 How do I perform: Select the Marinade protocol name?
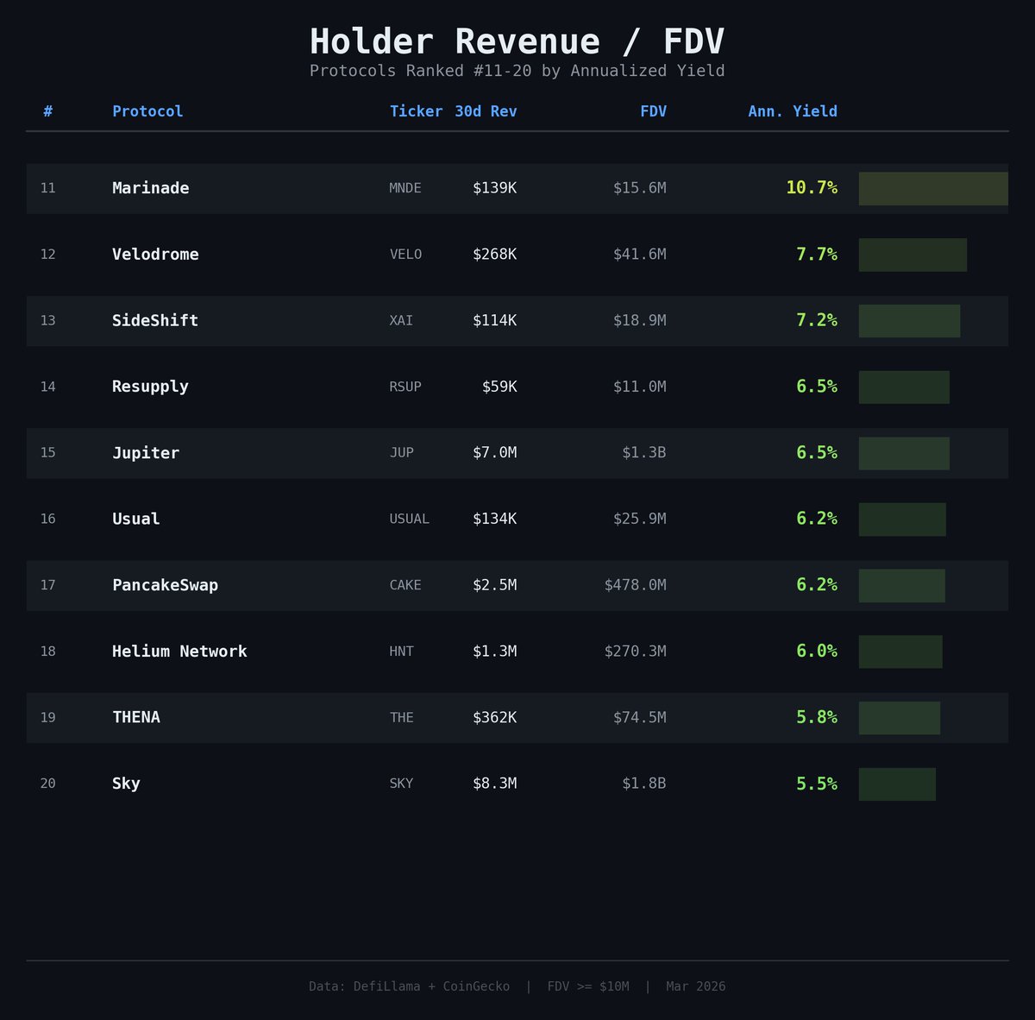(x=151, y=188)
